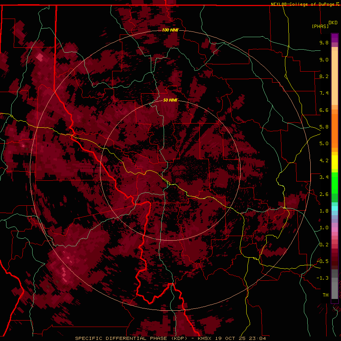
Task: Click the 4.2 value on the color scale
Action: point(324,161)
